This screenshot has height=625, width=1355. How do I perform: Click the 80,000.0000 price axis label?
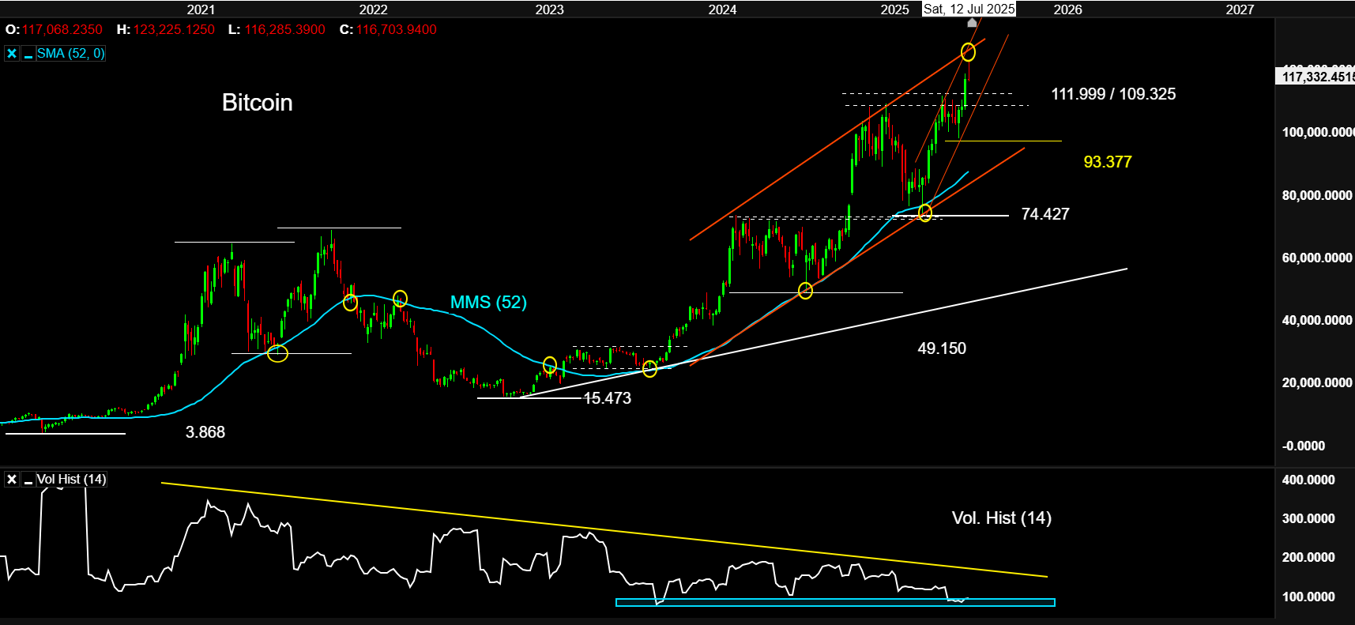tap(1318, 195)
